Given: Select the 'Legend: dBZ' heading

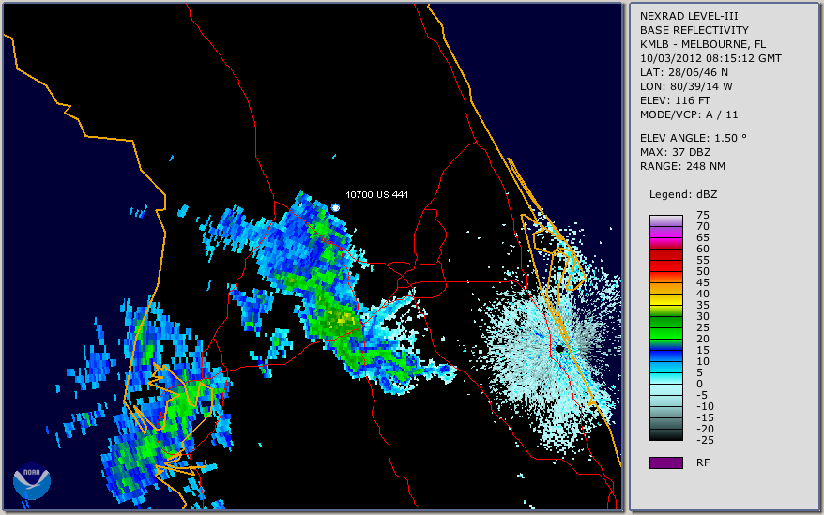Looking at the screenshot, I should 682,194.
